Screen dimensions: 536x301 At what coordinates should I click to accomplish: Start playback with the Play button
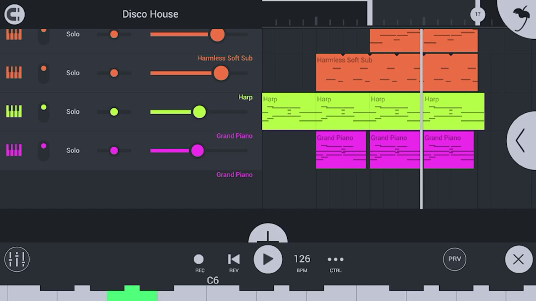pos(268,259)
